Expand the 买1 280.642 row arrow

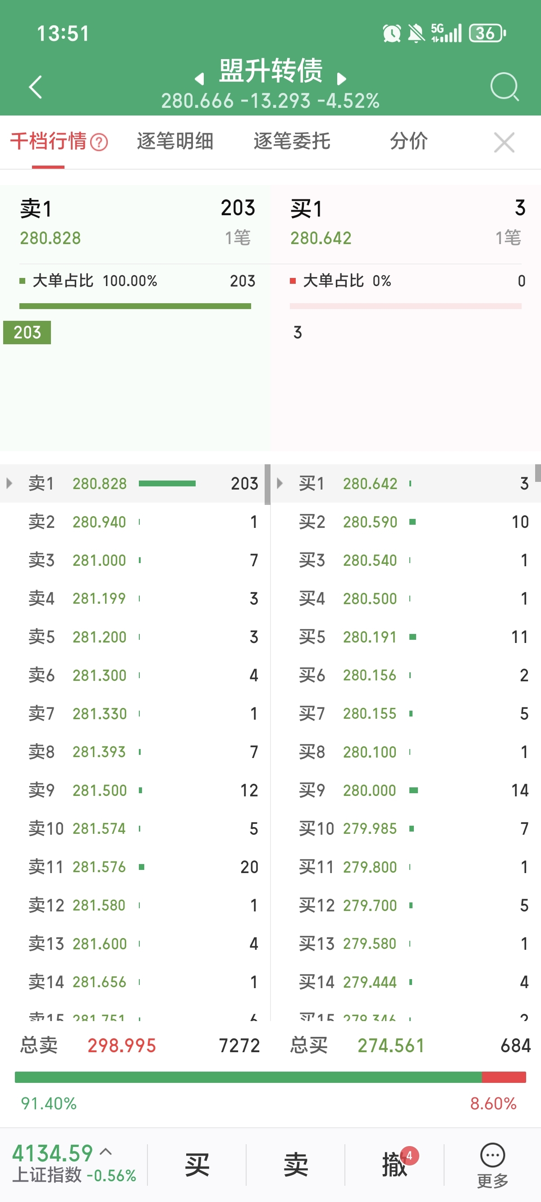pyautogui.click(x=280, y=483)
